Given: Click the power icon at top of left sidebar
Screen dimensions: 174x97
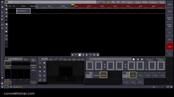Looking at the screenshot, I should click(x=2, y=2).
